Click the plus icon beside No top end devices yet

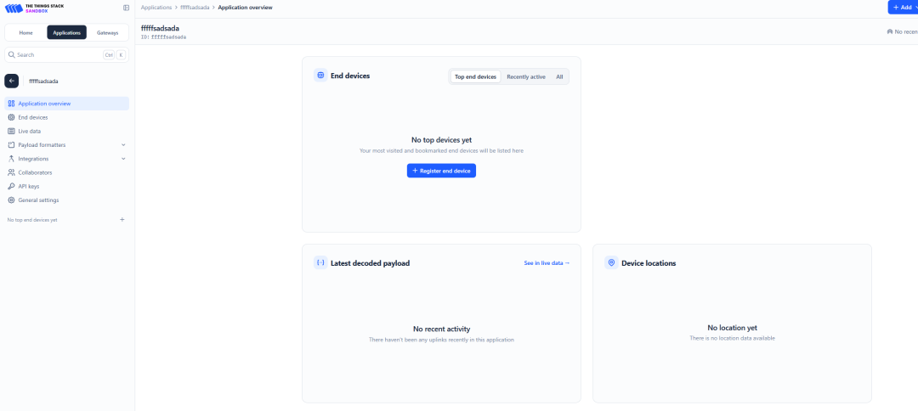[x=122, y=220]
